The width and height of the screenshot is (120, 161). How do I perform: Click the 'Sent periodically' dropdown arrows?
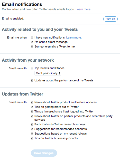[59, 73]
